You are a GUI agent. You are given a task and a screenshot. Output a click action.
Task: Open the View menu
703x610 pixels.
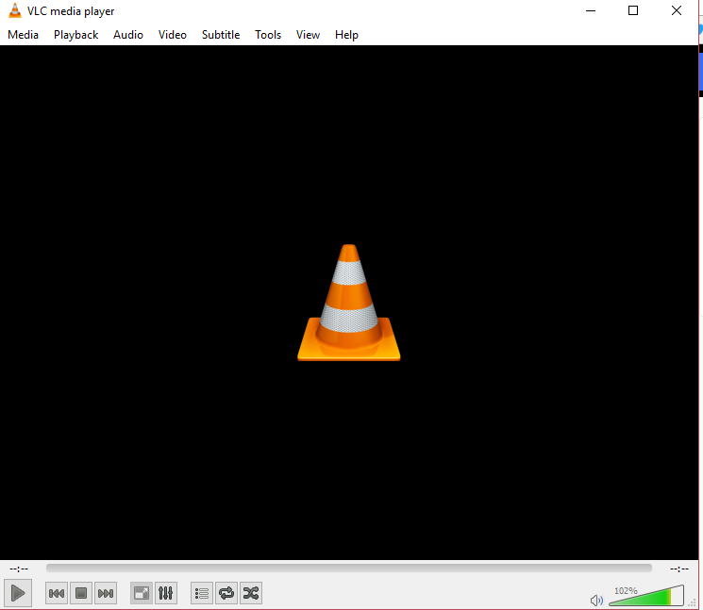pyautogui.click(x=308, y=35)
